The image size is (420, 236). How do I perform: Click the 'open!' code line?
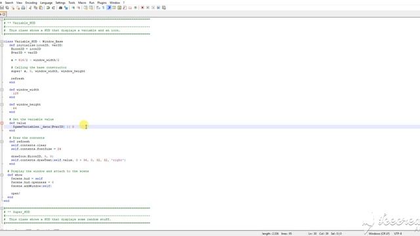(x=16, y=193)
